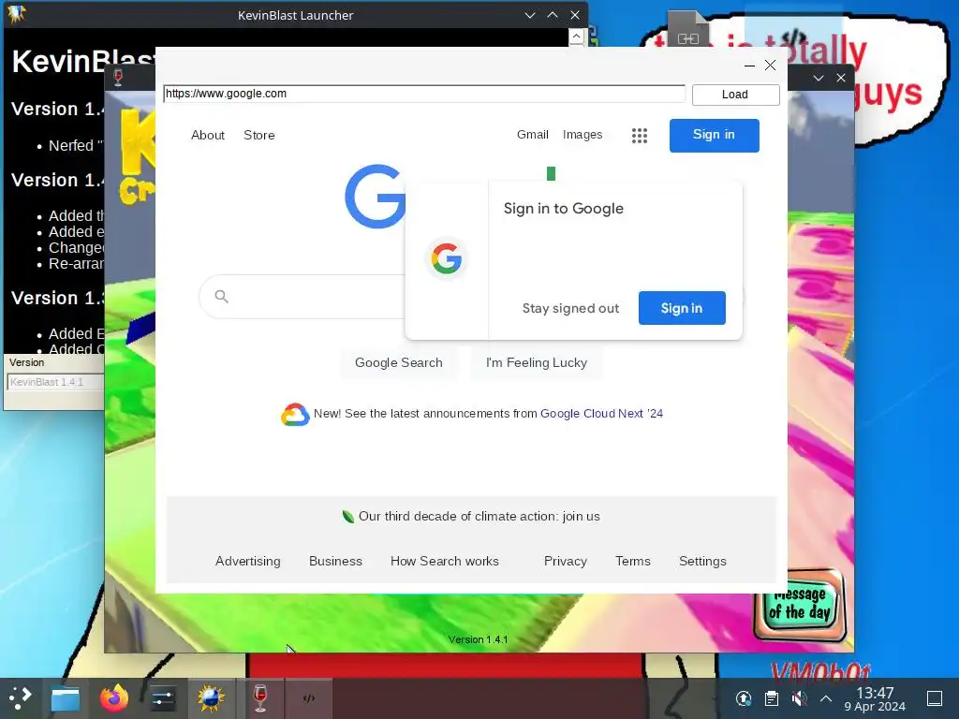
Task: Switch to the wine glass taskbar entry
Action: coord(260,698)
